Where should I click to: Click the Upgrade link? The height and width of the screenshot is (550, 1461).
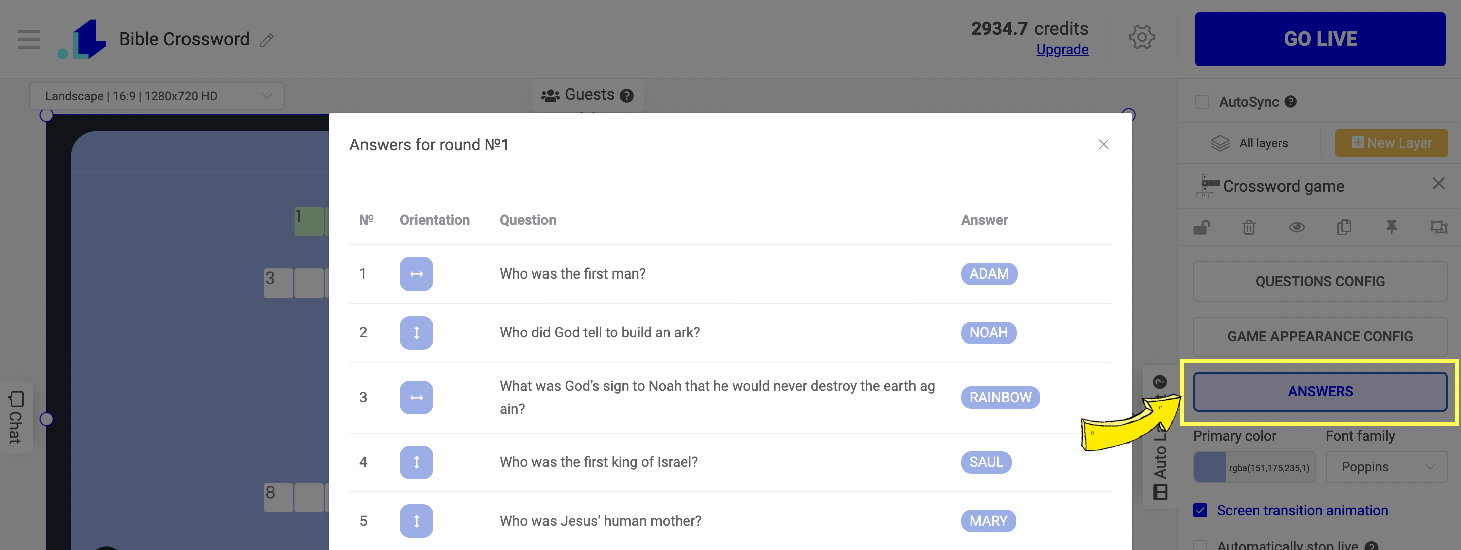1062,50
